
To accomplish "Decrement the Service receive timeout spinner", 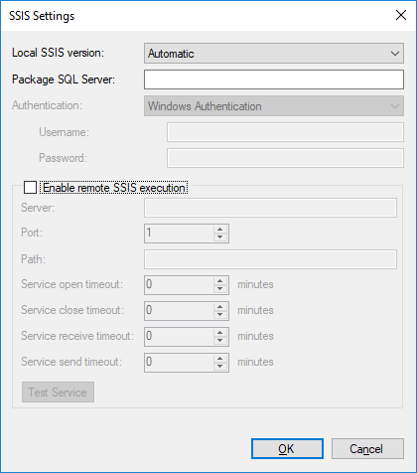I will point(220,341).
